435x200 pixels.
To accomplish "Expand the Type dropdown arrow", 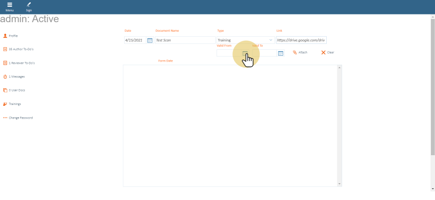I will tap(271, 40).
